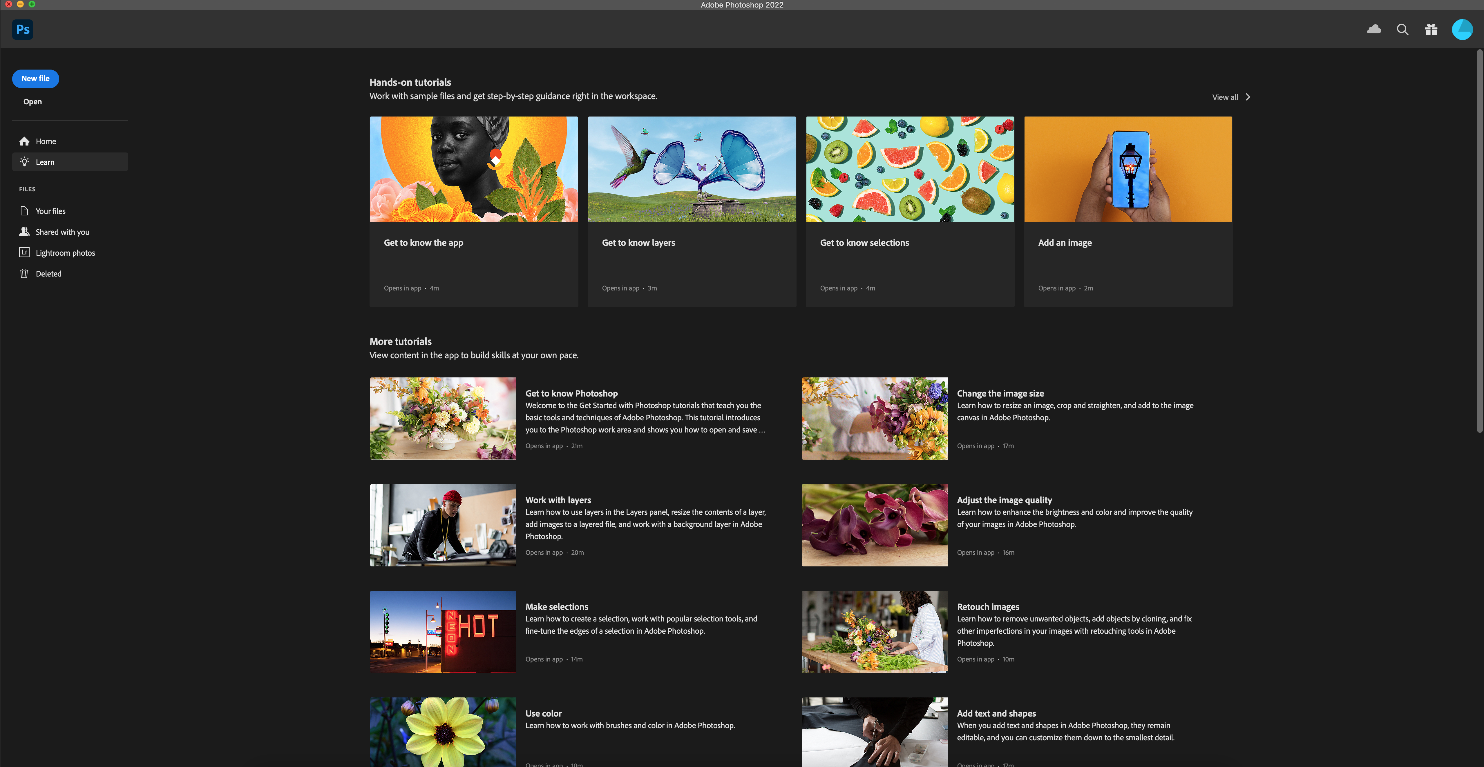
Task: Click the Open button
Action: (32, 101)
